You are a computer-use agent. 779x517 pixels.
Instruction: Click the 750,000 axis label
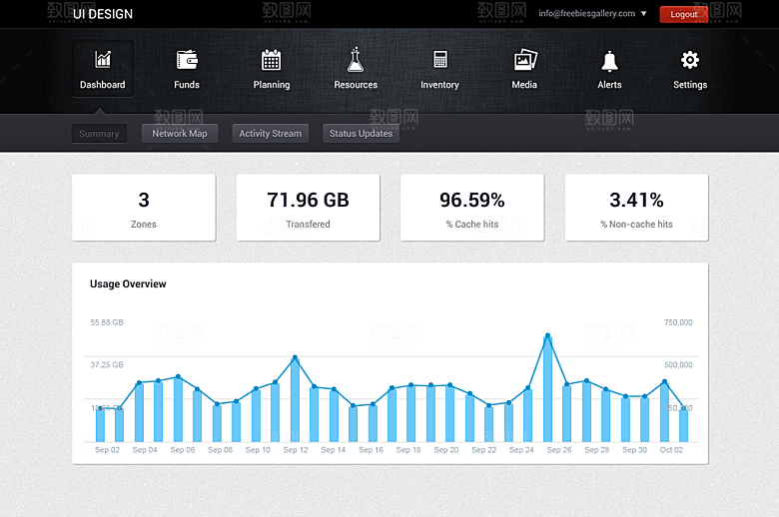pos(678,322)
